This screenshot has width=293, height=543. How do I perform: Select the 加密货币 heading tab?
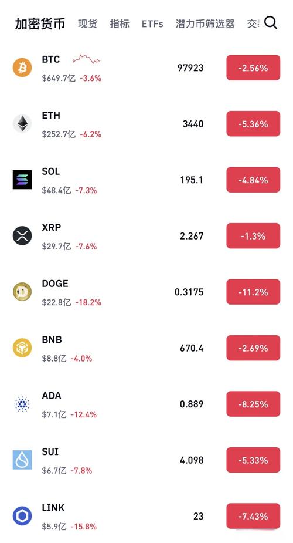point(40,23)
